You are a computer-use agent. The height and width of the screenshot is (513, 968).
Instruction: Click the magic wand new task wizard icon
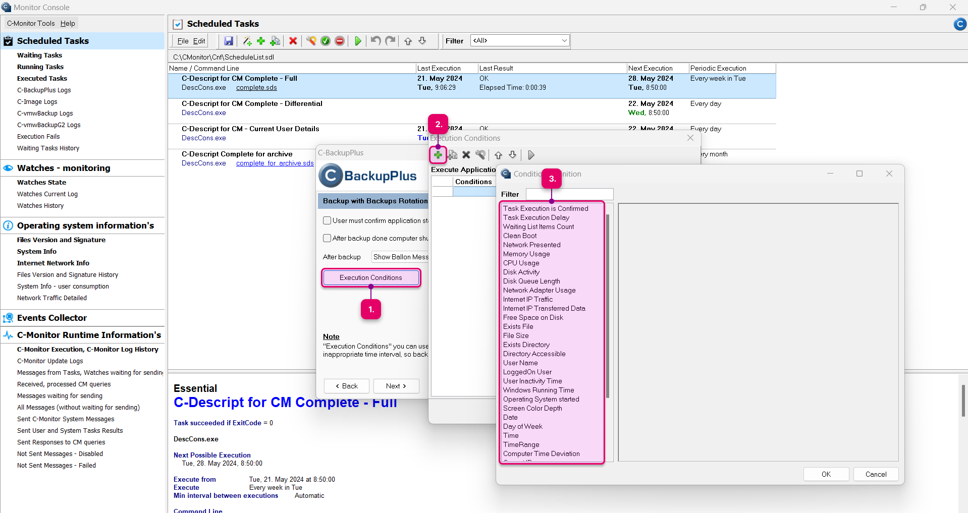click(x=247, y=41)
